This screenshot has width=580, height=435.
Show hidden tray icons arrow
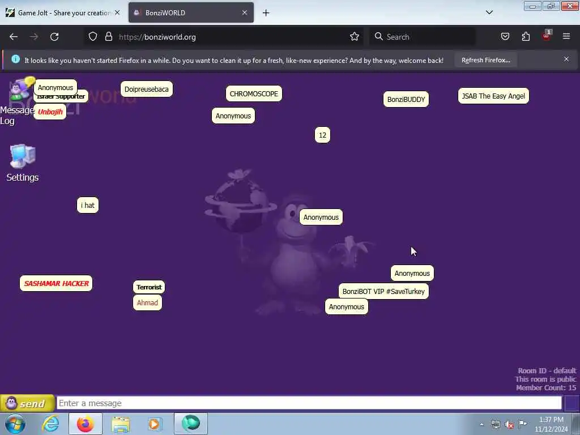click(481, 425)
